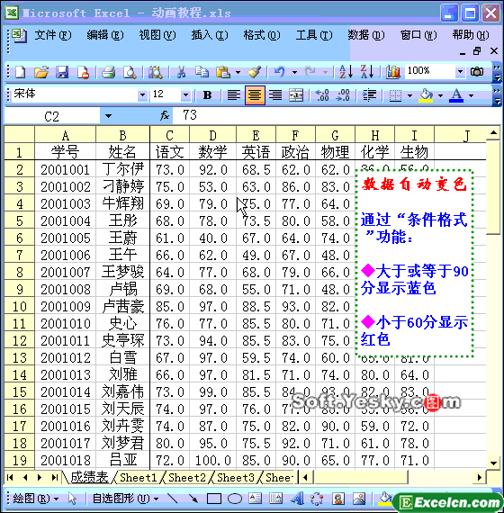The height and width of the screenshot is (513, 504).
Task: Increase decimal places
Action: click(322, 95)
